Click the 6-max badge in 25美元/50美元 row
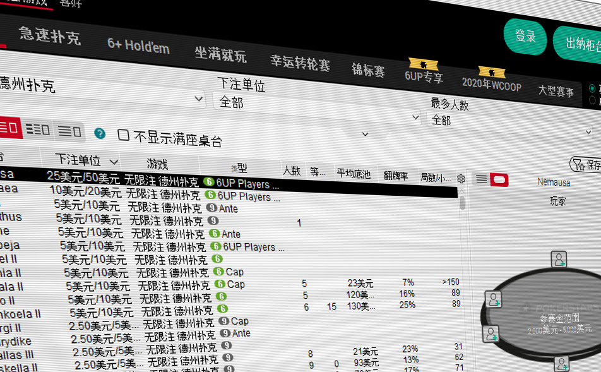601x372 pixels. point(208,181)
